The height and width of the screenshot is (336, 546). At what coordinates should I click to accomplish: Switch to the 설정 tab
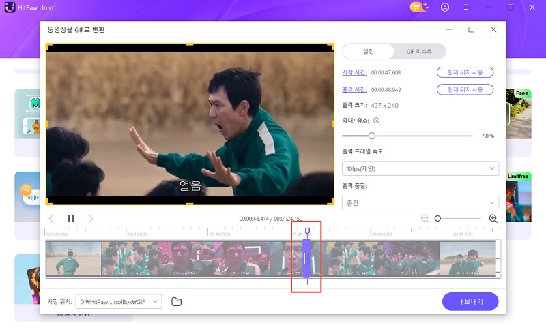pyautogui.click(x=368, y=51)
